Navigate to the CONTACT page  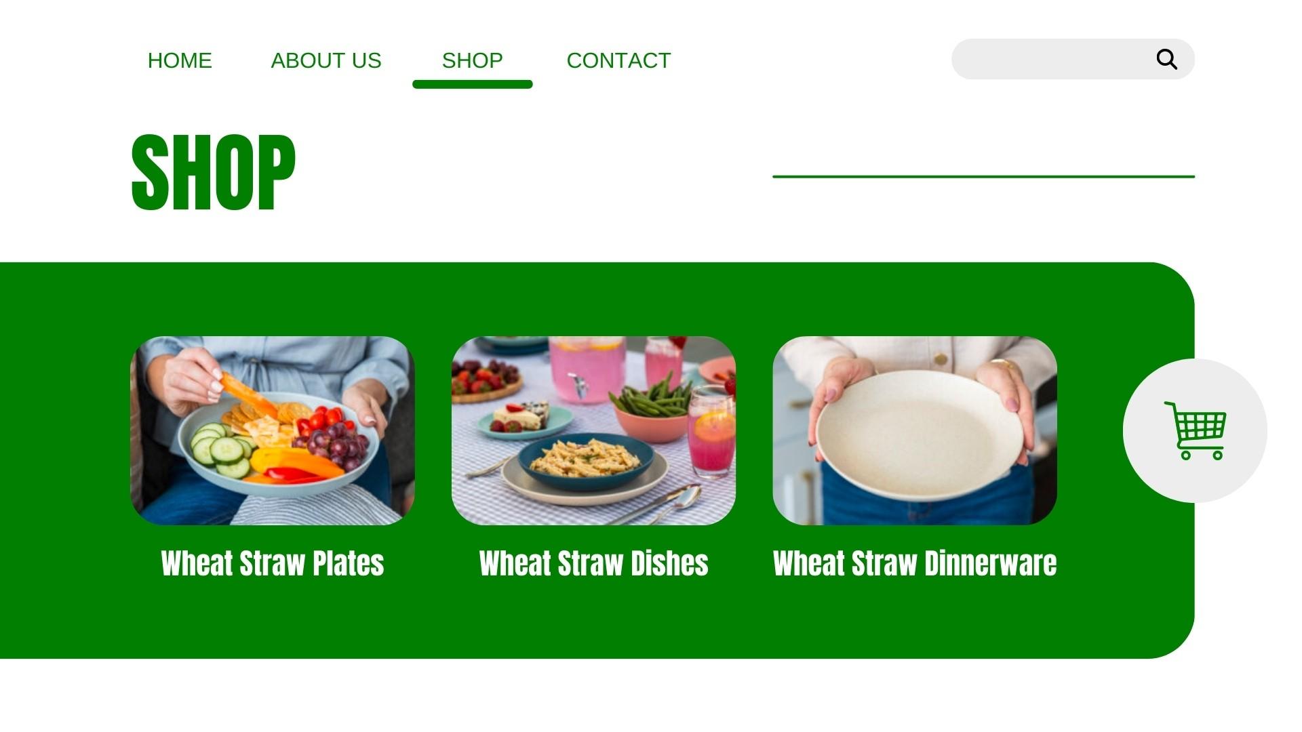pyautogui.click(x=618, y=60)
